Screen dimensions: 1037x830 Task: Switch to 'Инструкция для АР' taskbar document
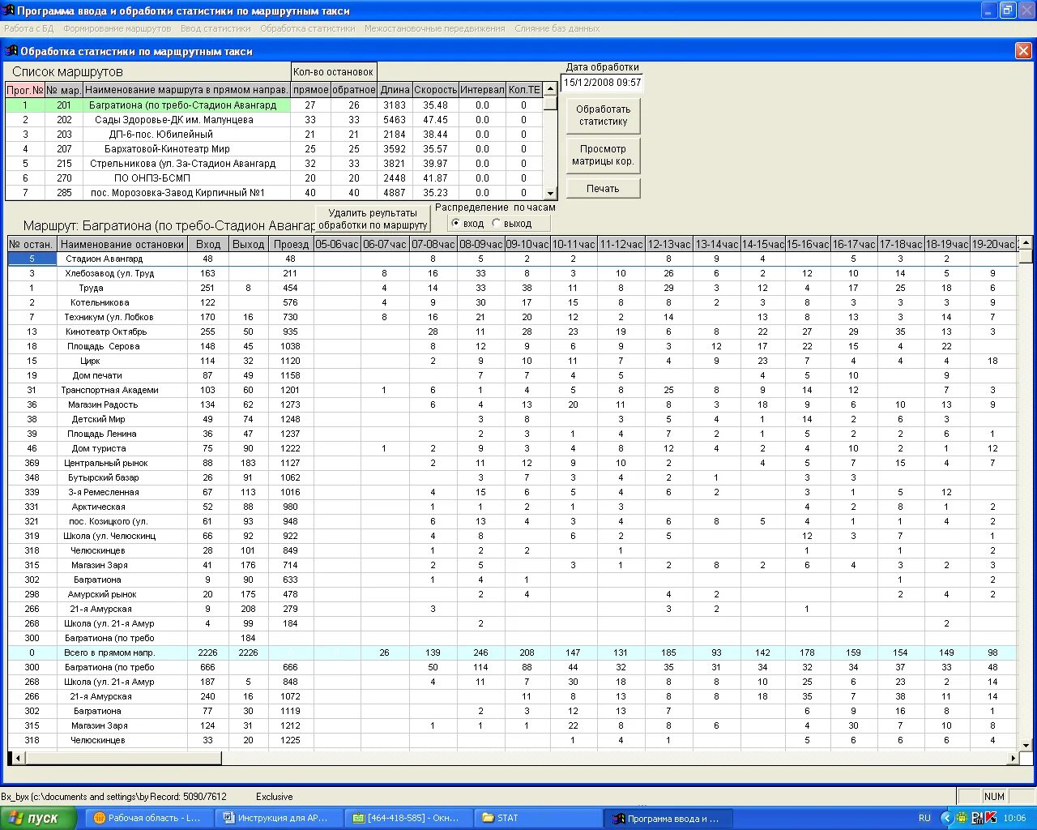(280, 818)
